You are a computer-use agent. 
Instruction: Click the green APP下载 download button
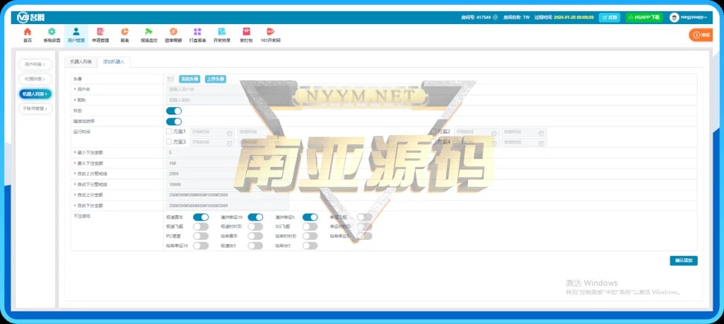(x=643, y=17)
